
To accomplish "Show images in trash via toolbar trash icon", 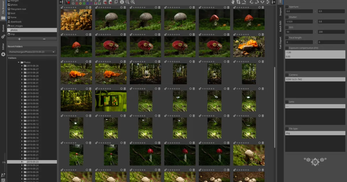I will coord(105,2).
